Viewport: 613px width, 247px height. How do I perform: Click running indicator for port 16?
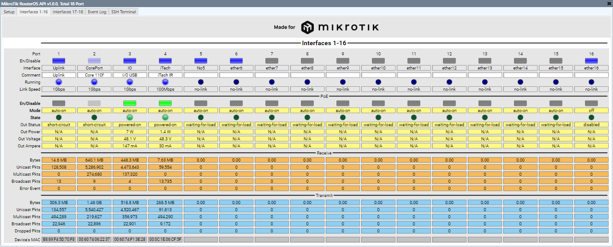tap(591, 82)
